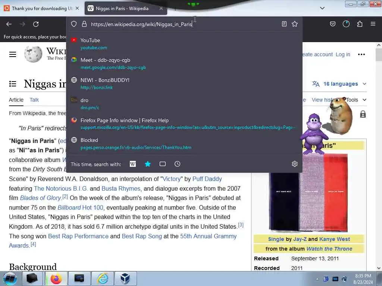Open Internet Explorer from the taskbar
The width and height of the screenshot is (382, 286).
103,279
